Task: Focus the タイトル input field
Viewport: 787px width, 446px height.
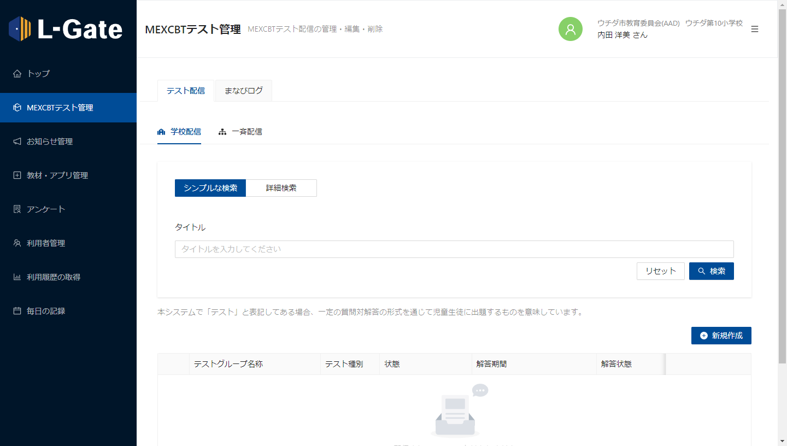Action: click(x=454, y=249)
